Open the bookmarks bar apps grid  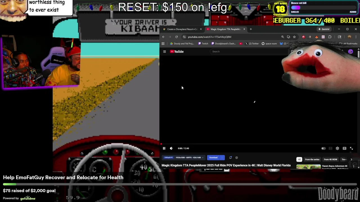click(x=163, y=44)
